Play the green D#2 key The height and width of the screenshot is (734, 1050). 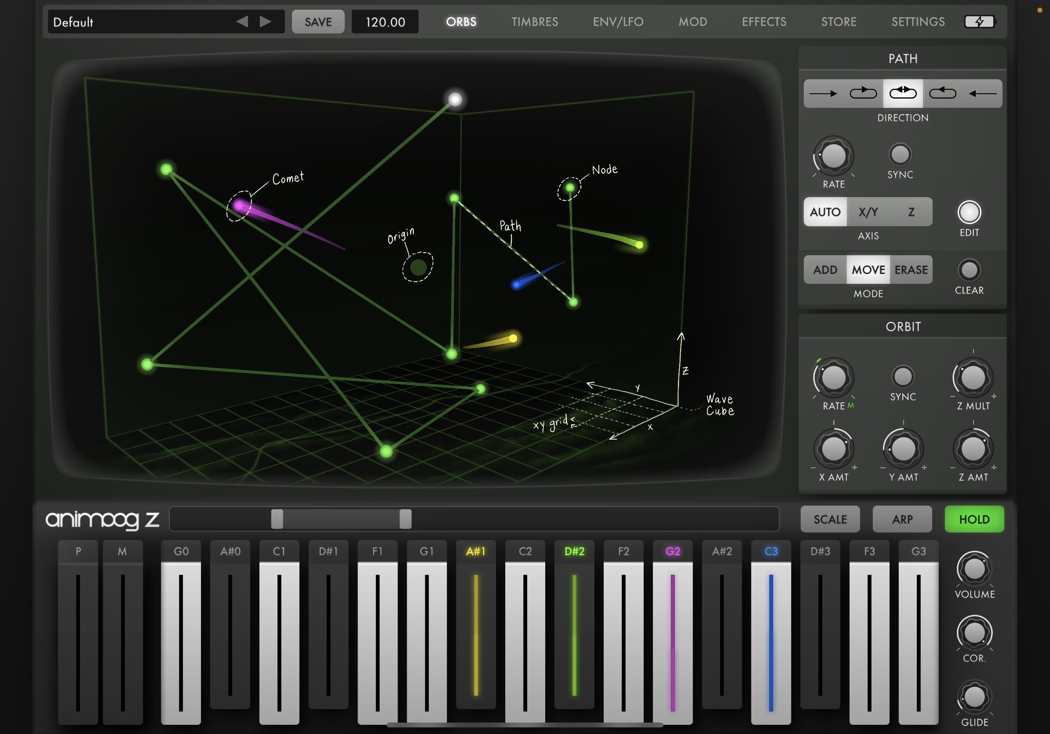click(x=574, y=624)
